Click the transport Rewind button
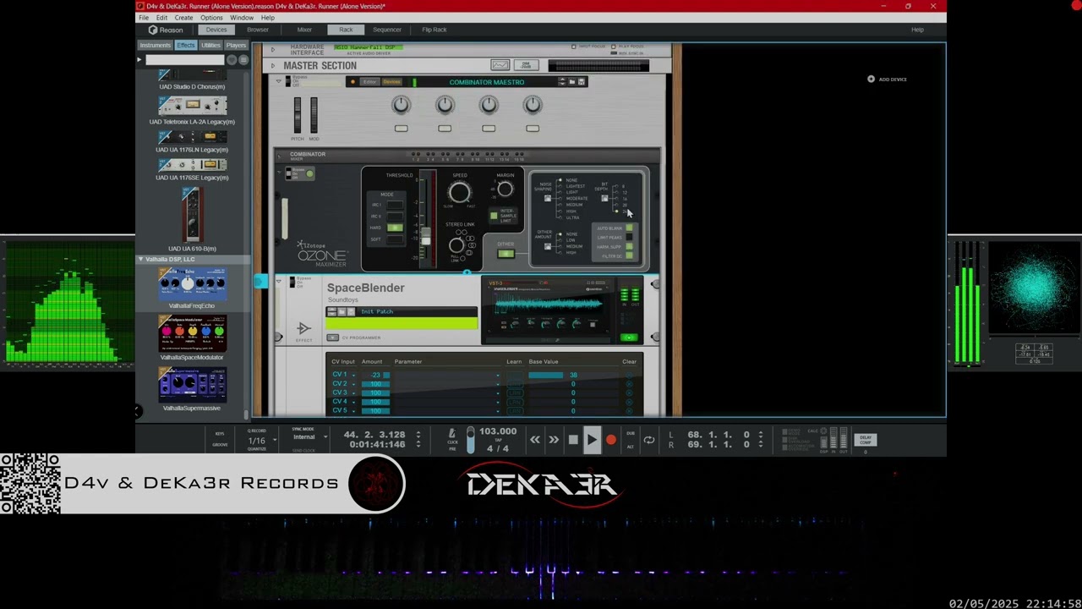 [x=535, y=440]
